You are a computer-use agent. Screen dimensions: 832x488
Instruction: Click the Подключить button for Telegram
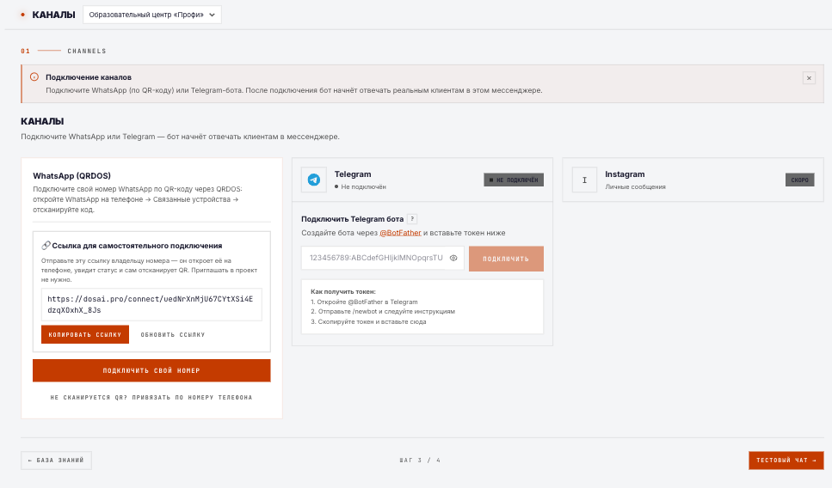[506, 259]
